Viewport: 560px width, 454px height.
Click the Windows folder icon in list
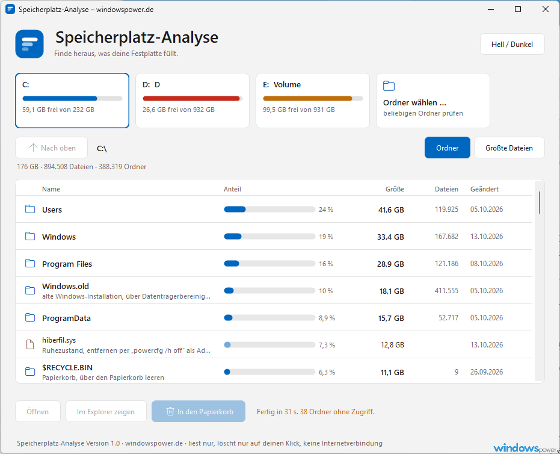pos(30,236)
